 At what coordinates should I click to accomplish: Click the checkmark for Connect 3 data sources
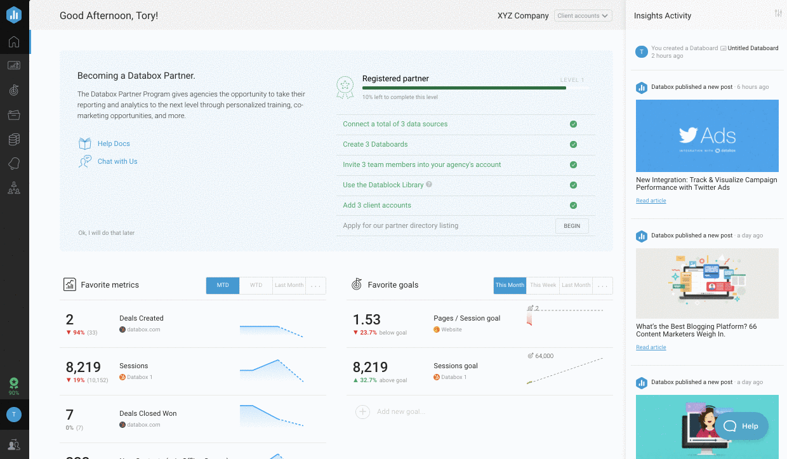(573, 124)
